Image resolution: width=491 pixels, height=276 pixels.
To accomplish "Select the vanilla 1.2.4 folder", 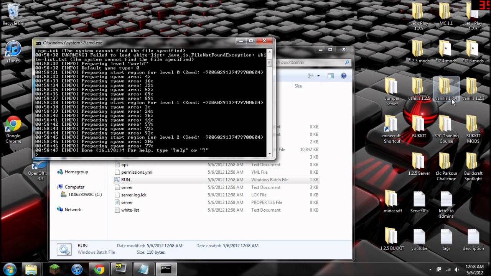I will [446, 89].
